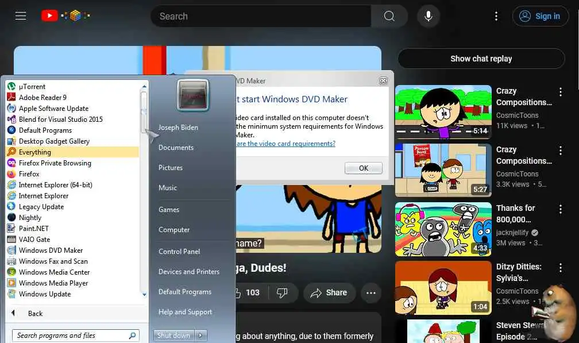The height and width of the screenshot is (343, 579).
Task: Click the Shut down button
Action: tap(173, 336)
